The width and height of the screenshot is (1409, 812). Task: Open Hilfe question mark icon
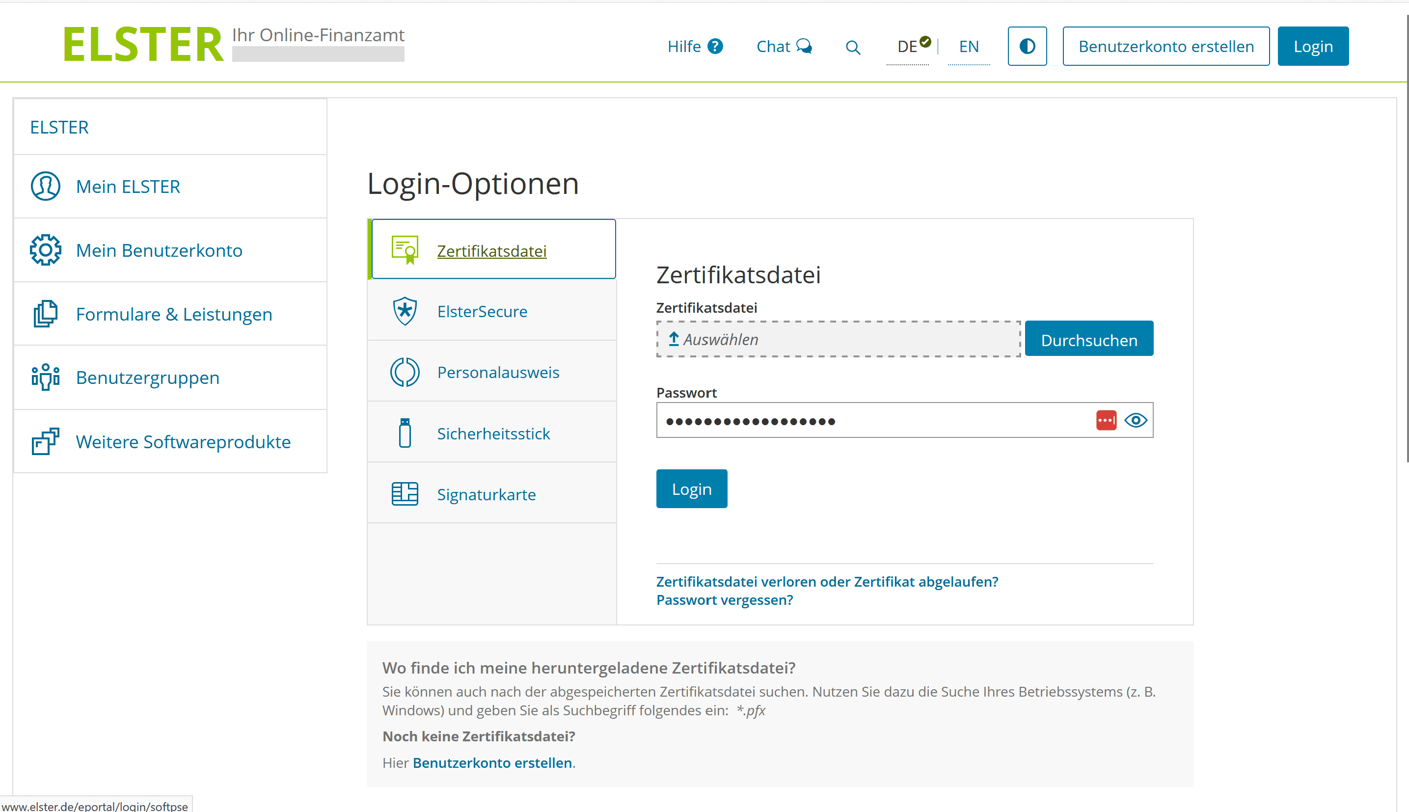[715, 46]
